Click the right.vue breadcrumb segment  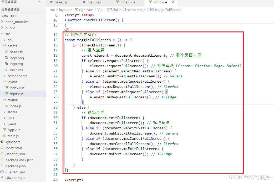(x=84, y=10)
